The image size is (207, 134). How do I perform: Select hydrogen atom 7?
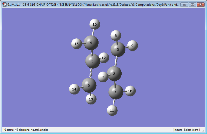[103, 77]
